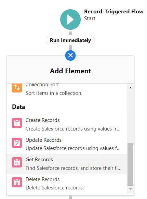Click the Data section heading

coord(18,107)
